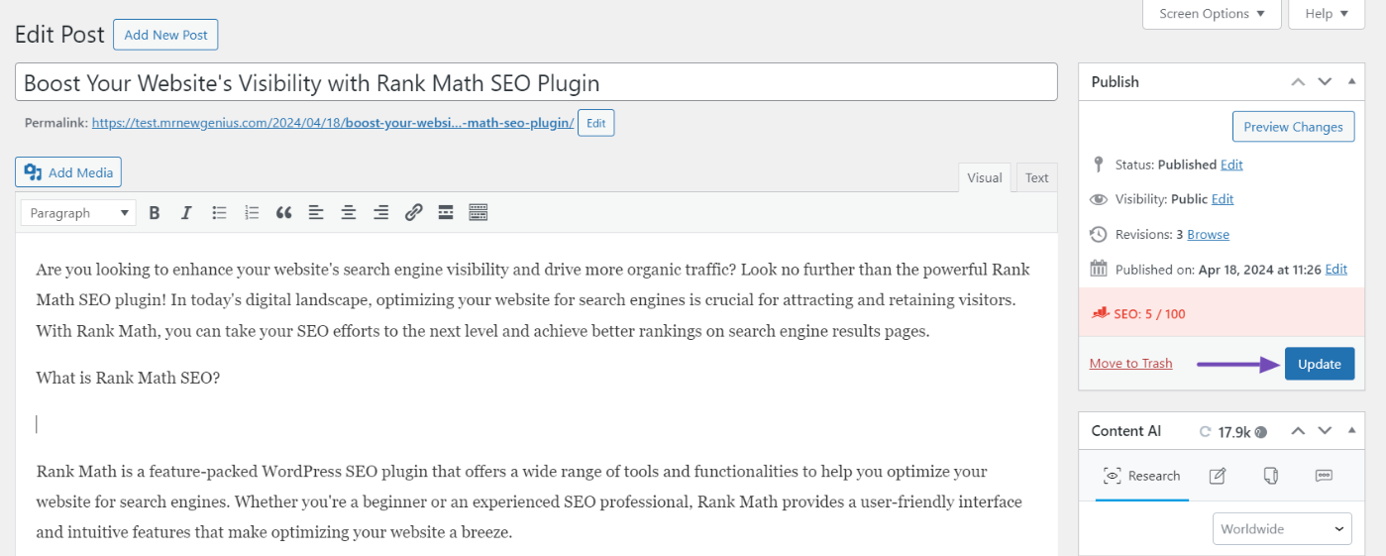Expand the Screen Options panel

[x=1212, y=14]
